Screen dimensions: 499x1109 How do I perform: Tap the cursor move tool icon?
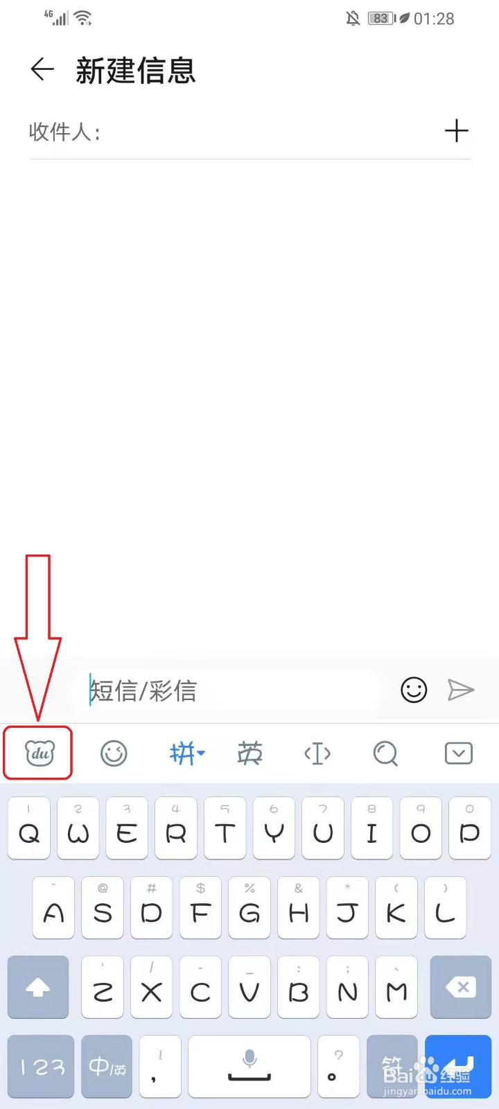[x=317, y=753]
